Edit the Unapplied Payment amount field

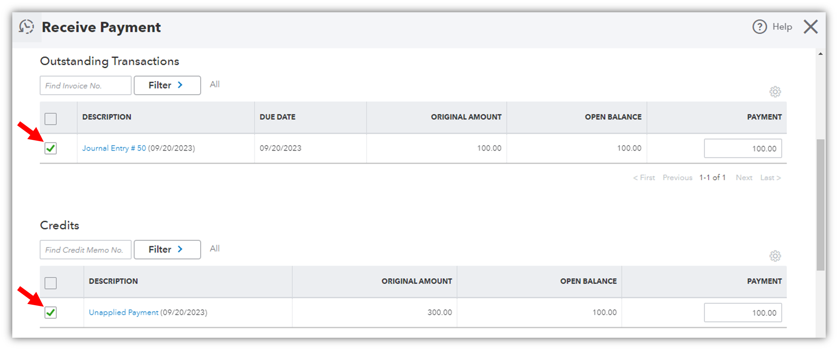pos(743,313)
